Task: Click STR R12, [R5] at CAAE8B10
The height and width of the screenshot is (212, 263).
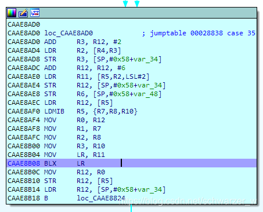Action: point(60,181)
